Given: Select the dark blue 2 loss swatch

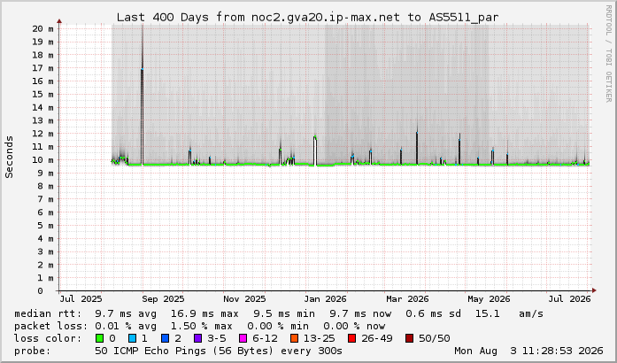Looking at the screenshot, I should 165,338.
